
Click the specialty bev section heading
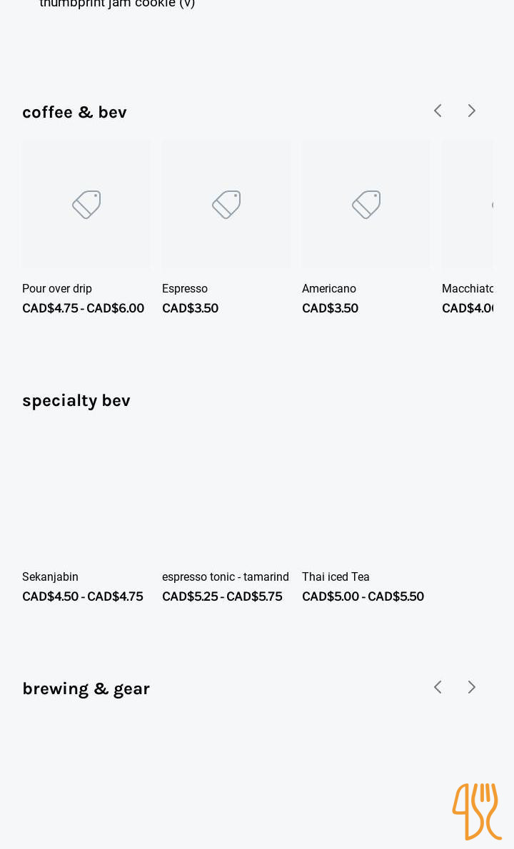(x=76, y=400)
